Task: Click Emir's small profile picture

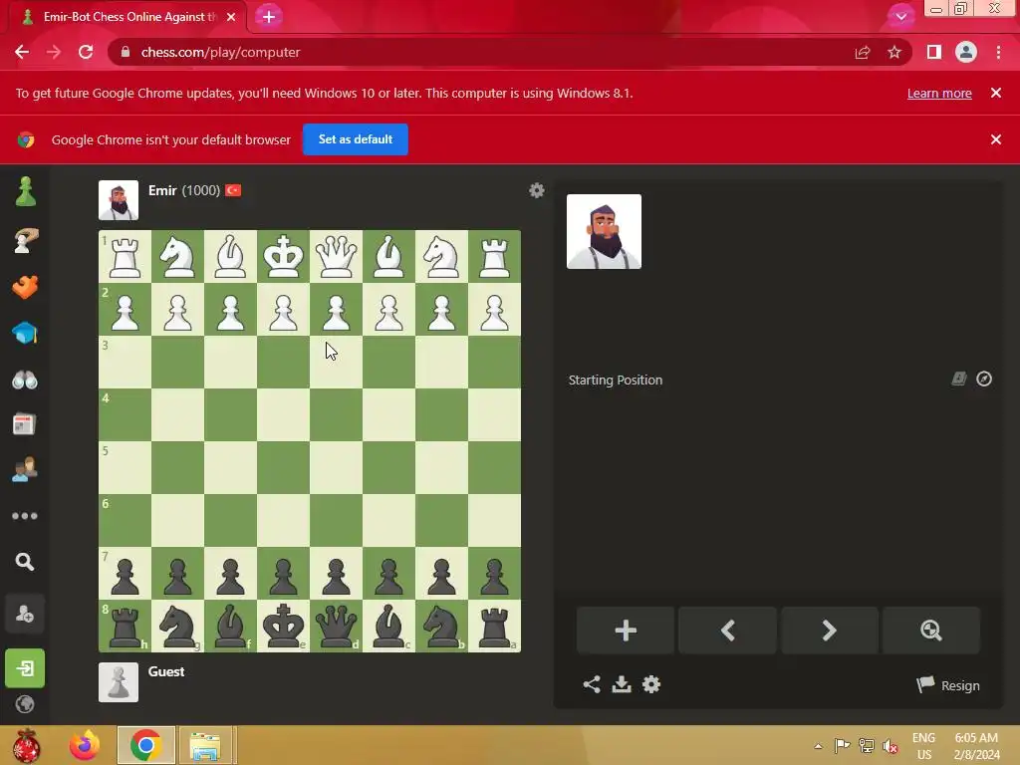Action: coord(119,200)
